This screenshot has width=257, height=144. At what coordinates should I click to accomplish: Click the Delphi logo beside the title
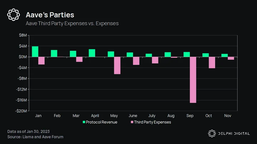pos(14,15)
